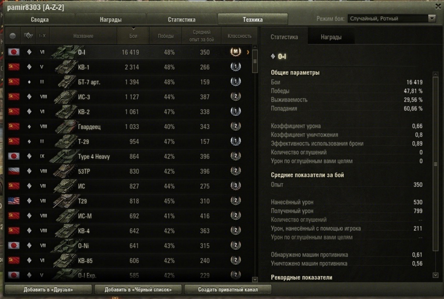Select the Japanese flag of Type 4 Heavy
Image resolution: width=444 pixels, height=299 pixels.
click(x=14, y=156)
